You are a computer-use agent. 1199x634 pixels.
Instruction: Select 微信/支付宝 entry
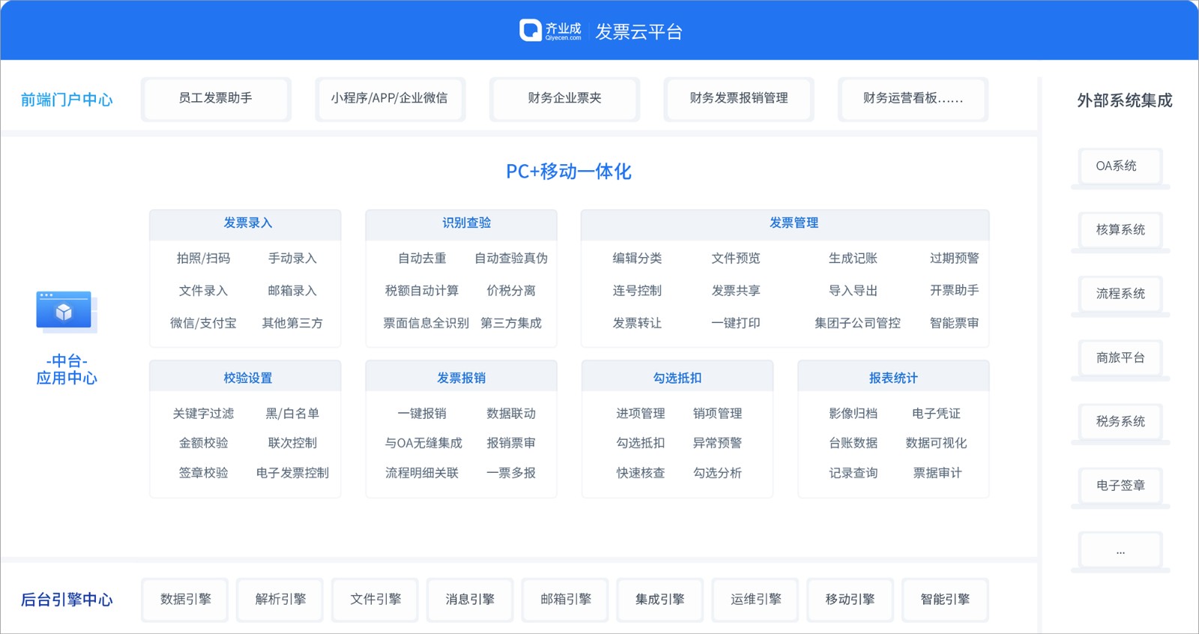pyautogui.click(x=203, y=323)
